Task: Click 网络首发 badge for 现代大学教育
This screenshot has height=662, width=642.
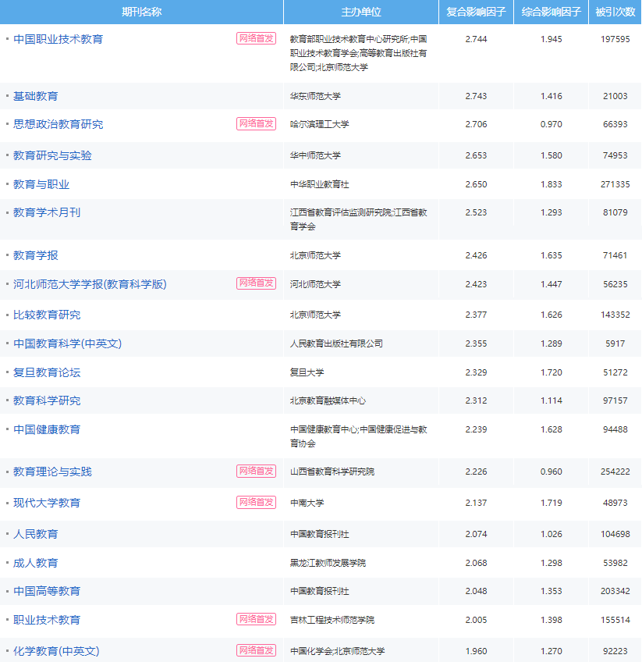Action: click(256, 502)
